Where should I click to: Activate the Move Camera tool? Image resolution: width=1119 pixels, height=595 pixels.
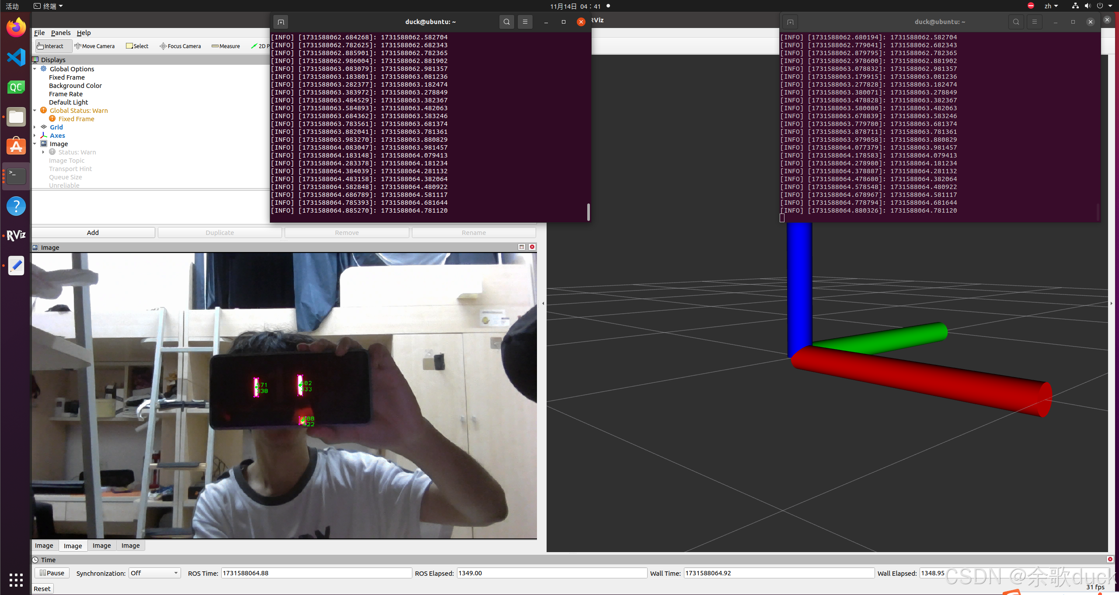coord(94,46)
